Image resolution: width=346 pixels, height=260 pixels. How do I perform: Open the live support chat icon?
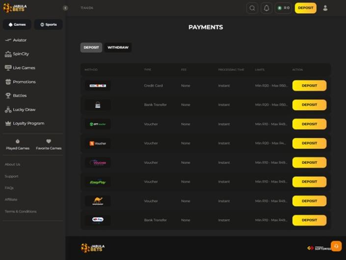coord(336,246)
